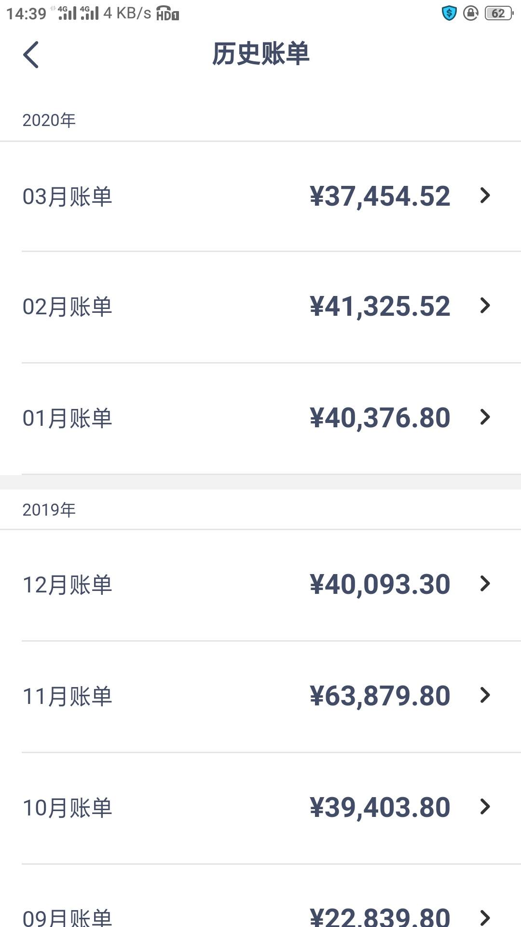Expand the 02月账单 chevron arrow
The height and width of the screenshot is (927, 521).
pos(485,305)
